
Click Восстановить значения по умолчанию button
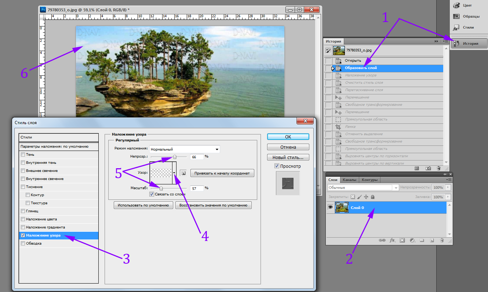point(213,205)
